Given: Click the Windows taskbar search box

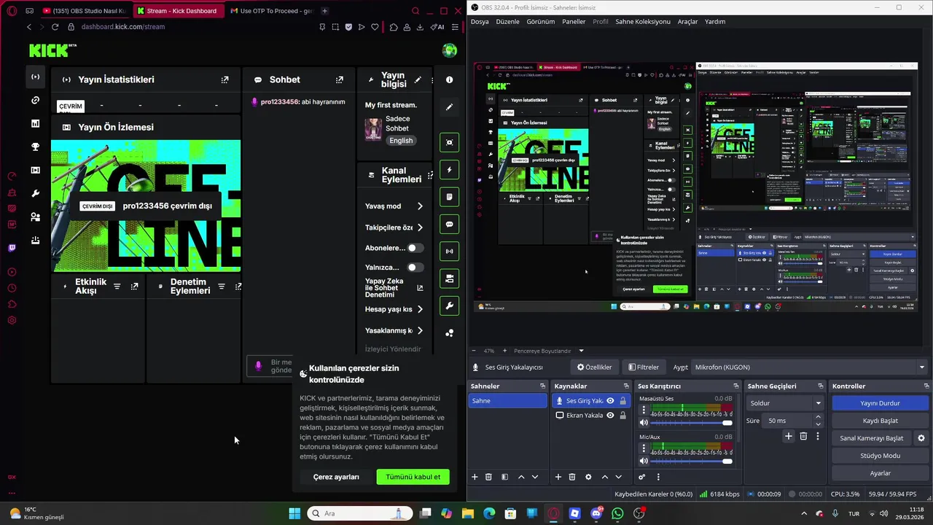Looking at the screenshot, I should pos(358,513).
